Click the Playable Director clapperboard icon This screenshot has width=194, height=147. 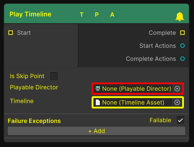click(98, 89)
